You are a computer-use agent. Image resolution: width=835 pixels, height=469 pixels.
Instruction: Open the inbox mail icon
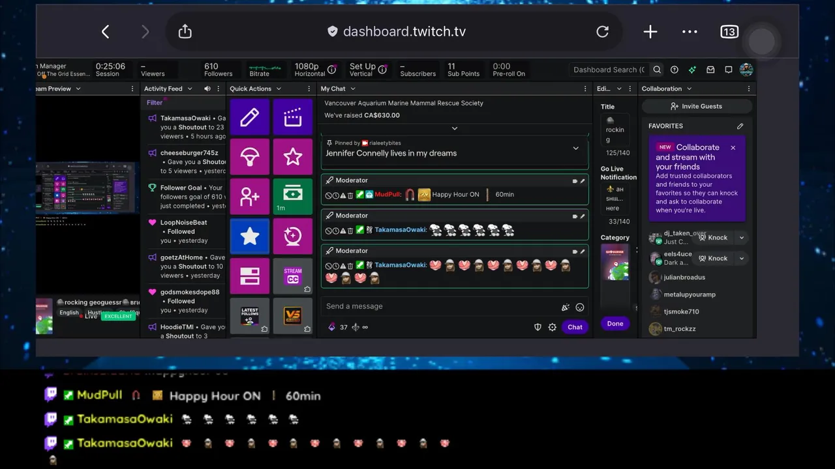coord(710,70)
